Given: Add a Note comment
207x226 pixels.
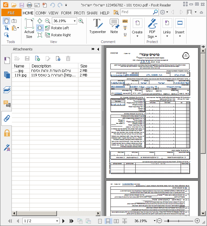Looking at the screenshot, I should tap(114, 26).
